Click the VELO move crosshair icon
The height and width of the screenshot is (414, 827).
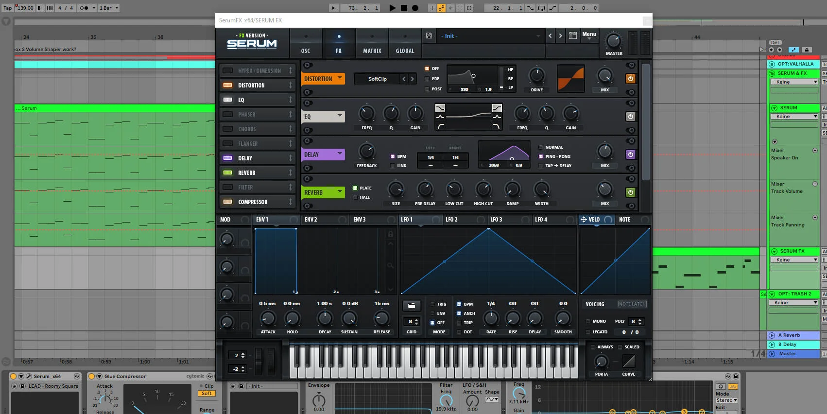[x=584, y=220]
